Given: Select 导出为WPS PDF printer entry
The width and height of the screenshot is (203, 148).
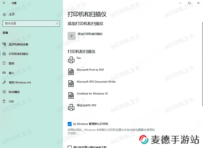Looking at the screenshot, I should (x=87, y=105).
